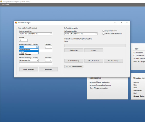This screenshot has height=122, width=145.
Task: Toggle VK-Preis nicht übernehmen checkbox
Action: point(103,34)
